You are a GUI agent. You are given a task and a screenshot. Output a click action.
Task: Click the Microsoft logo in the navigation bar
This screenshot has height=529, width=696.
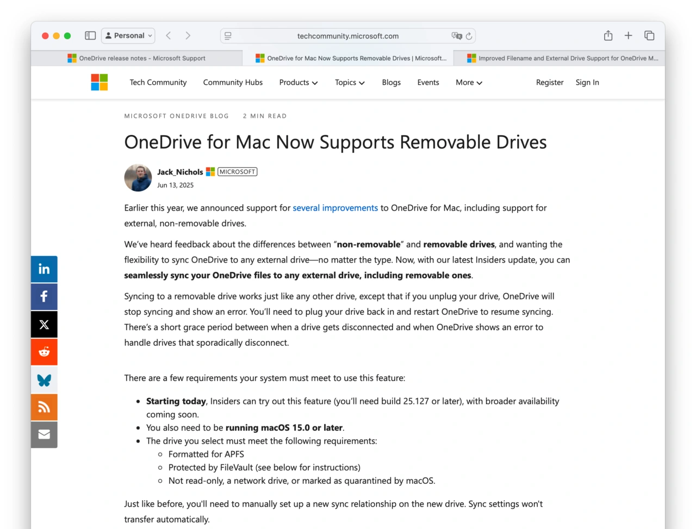[x=99, y=82]
